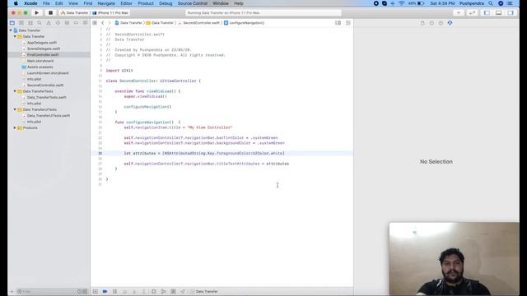Open the Issue navigator
This screenshot has width=527, height=296.
coord(49,23)
